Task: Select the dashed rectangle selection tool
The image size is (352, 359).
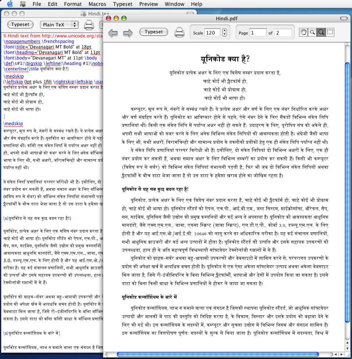Action: pos(330,32)
